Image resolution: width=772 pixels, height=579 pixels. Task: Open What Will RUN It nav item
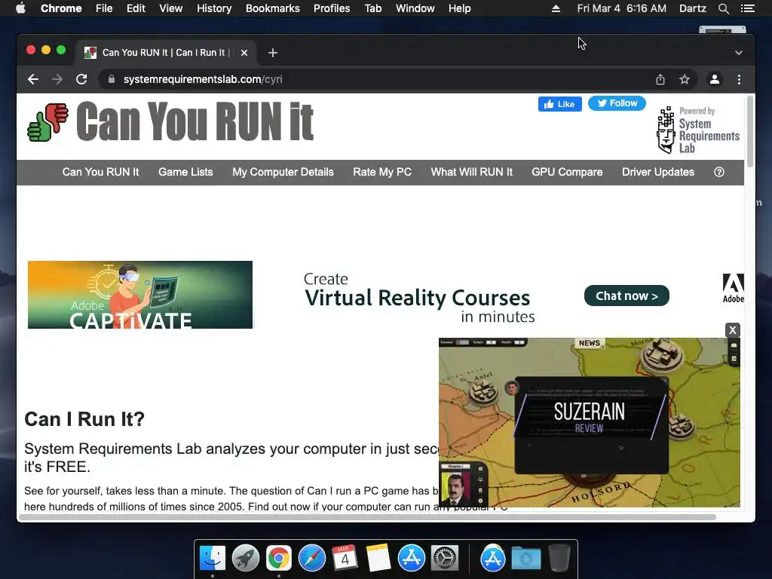point(472,172)
